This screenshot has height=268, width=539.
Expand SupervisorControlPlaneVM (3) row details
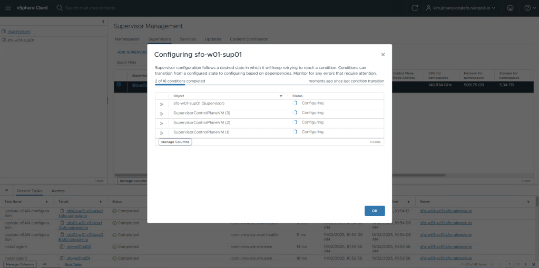point(162,114)
